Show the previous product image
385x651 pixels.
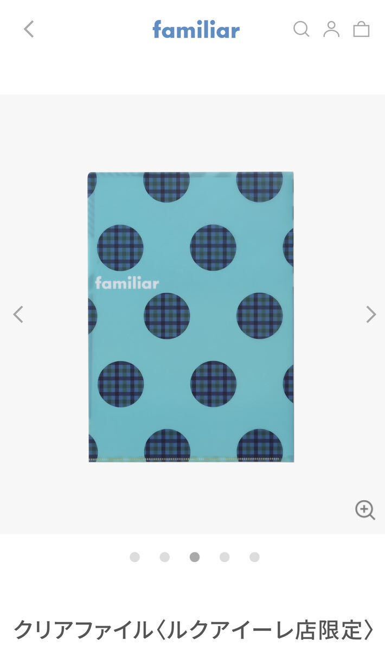[18, 314]
